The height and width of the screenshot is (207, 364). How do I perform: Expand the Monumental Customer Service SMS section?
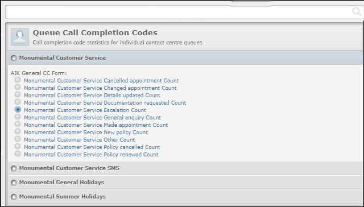pos(14,168)
